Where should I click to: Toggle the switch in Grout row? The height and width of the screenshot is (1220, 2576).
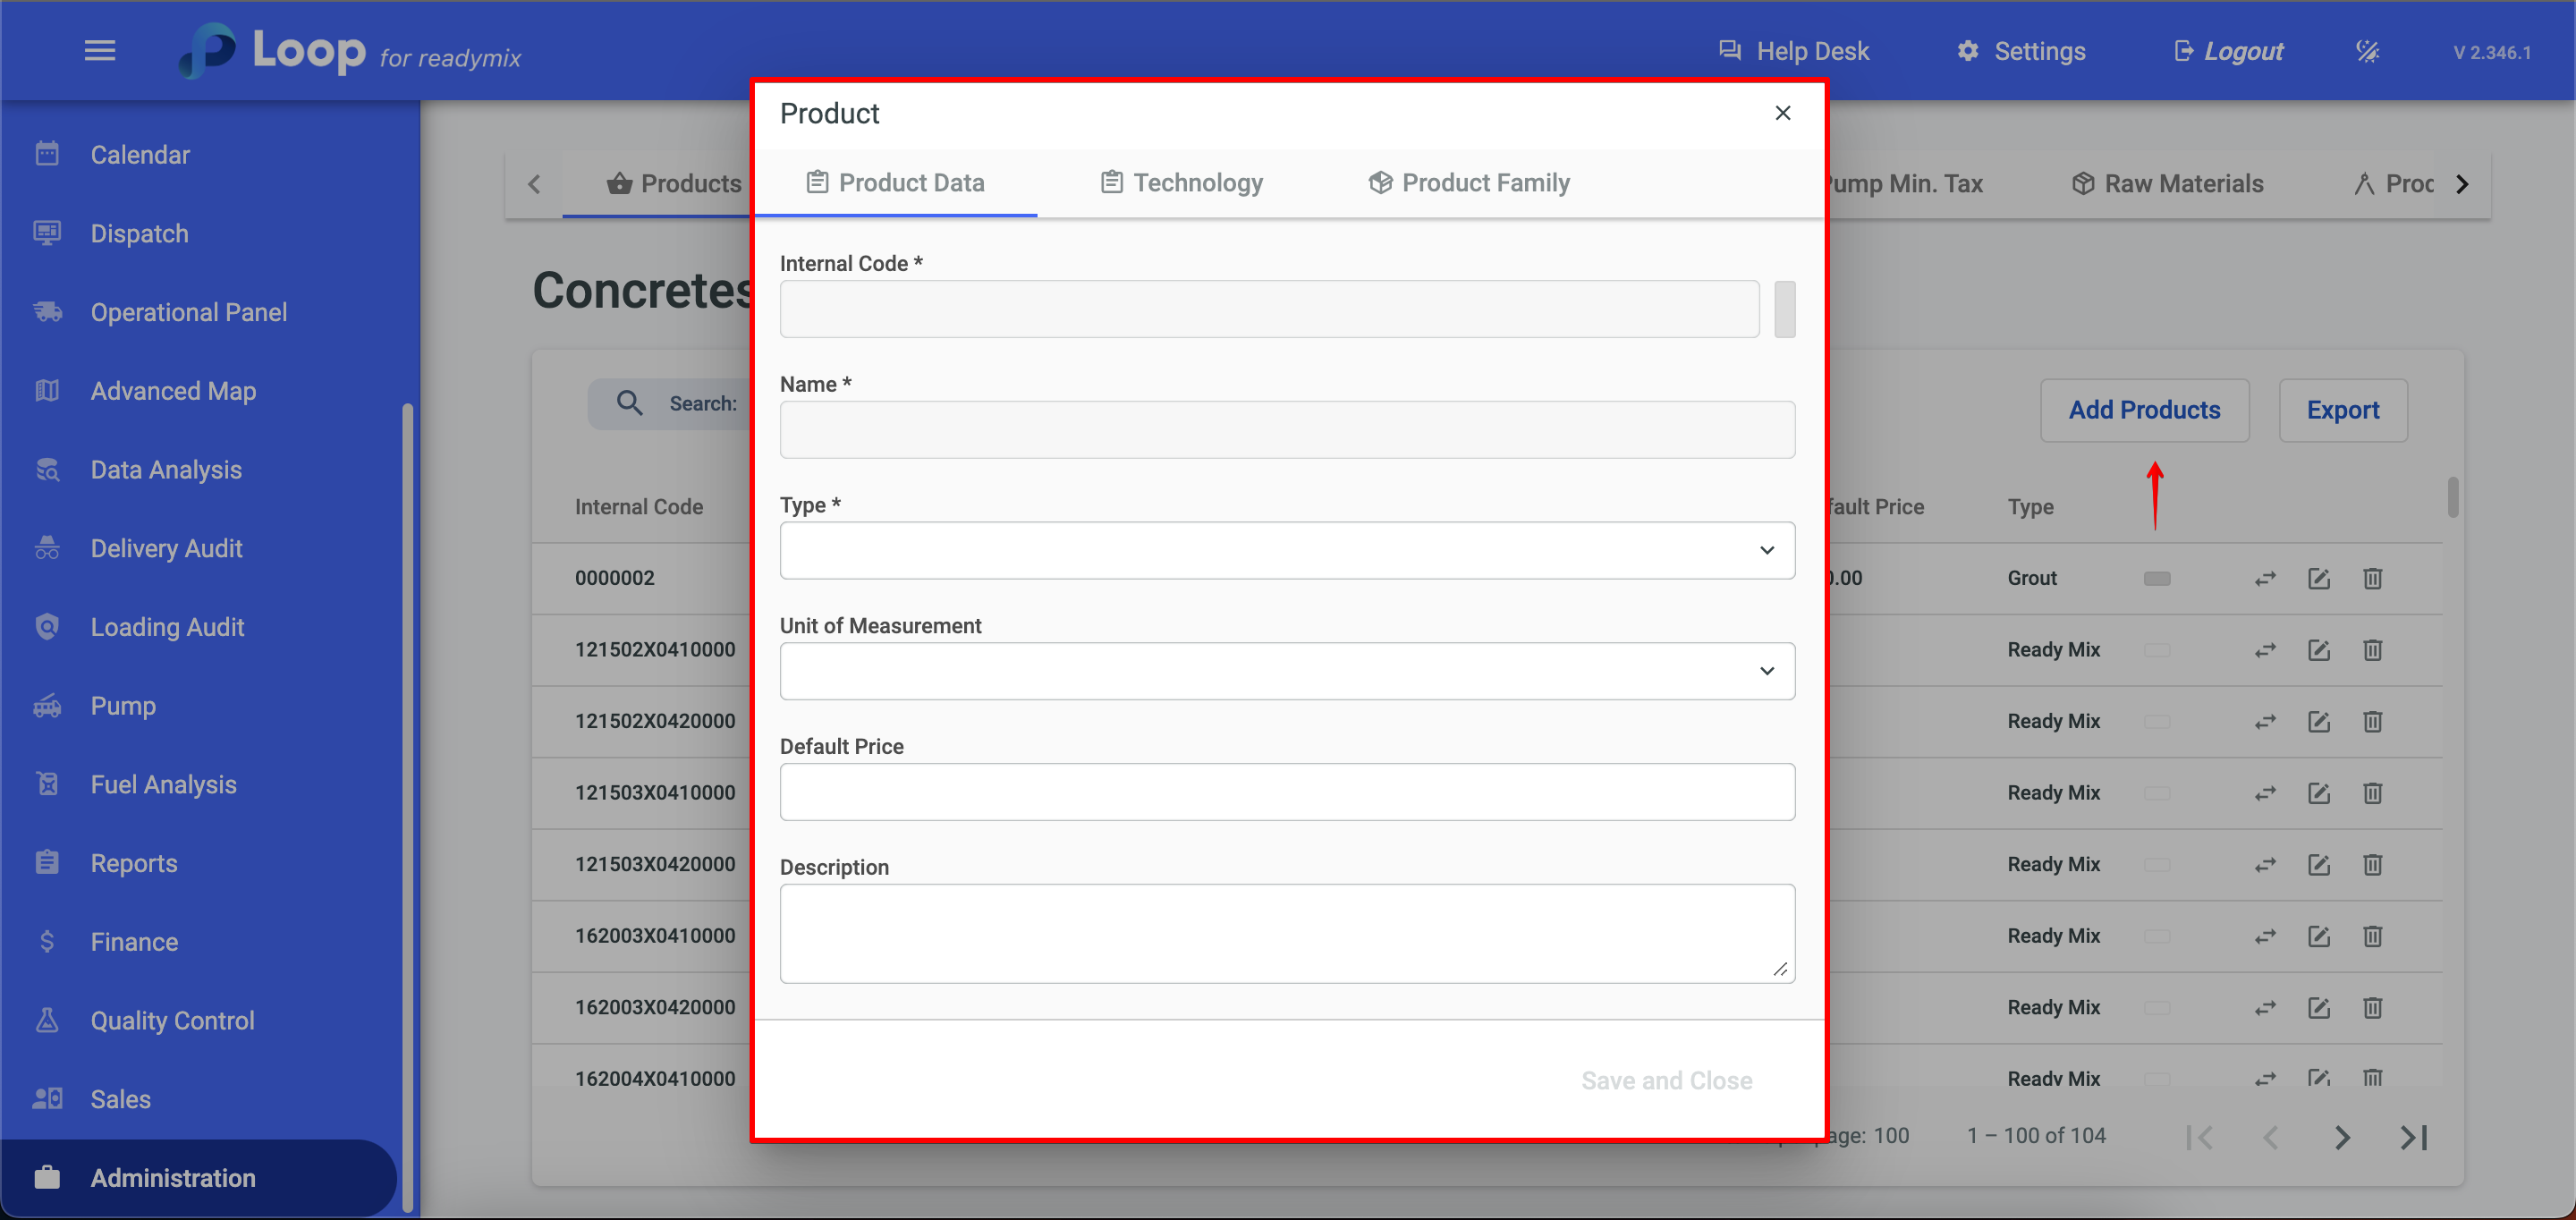click(2157, 578)
